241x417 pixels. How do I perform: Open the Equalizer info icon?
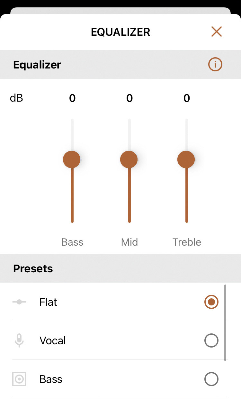pyautogui.click(x=215, y=65)
